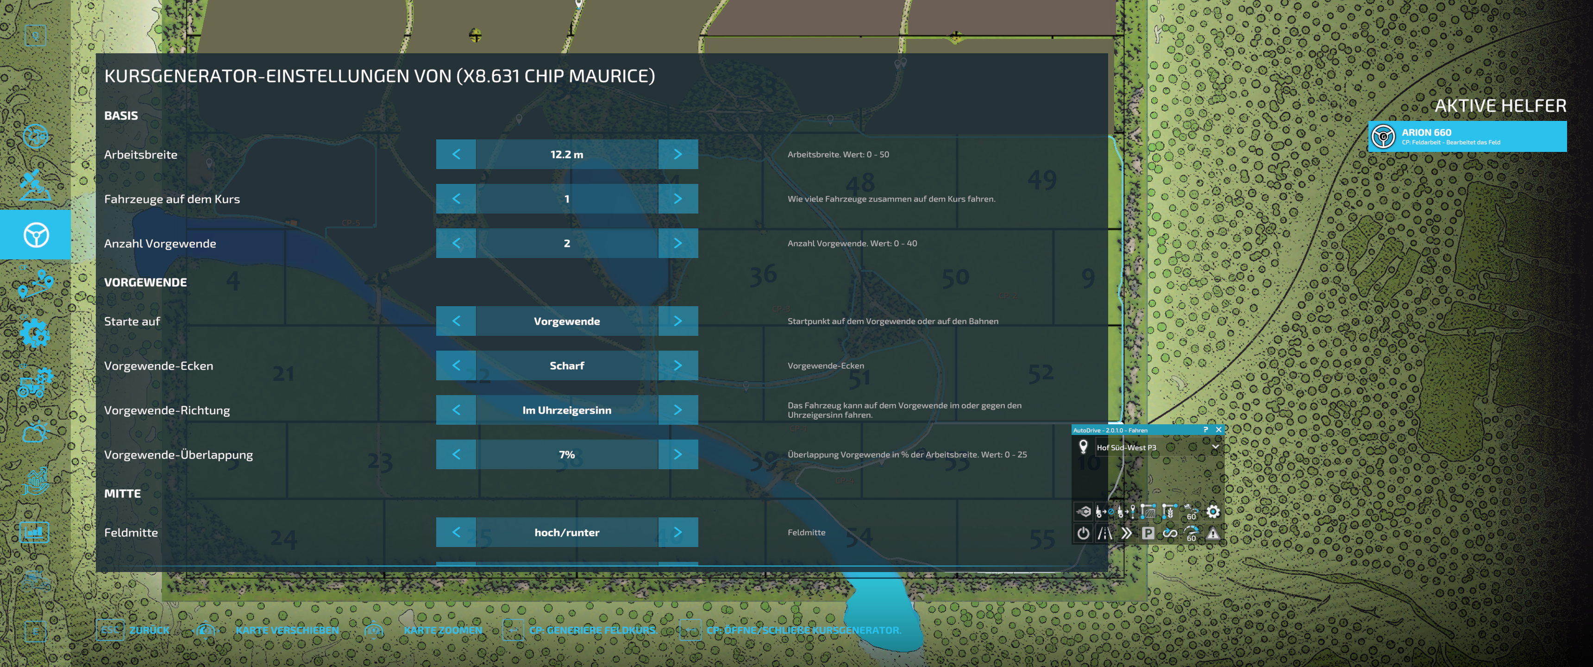Image resolution: width=1593 pixels, height=667 pixels.
Task: Select the steering wheel helper tab
Action: click(36, 235)
